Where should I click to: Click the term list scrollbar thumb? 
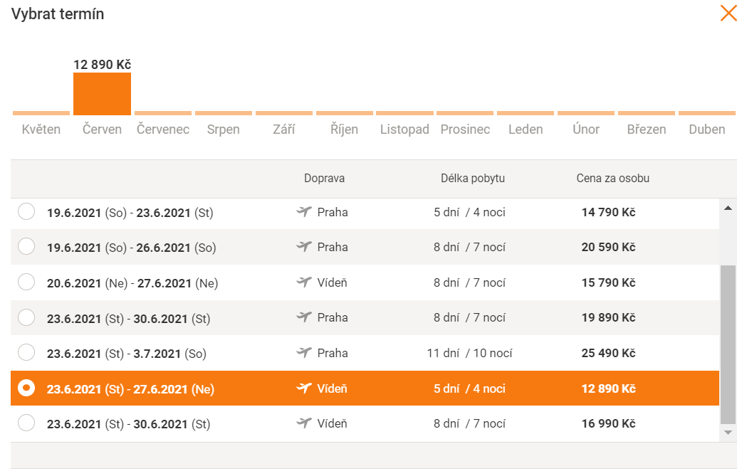[x=728, y=344]
